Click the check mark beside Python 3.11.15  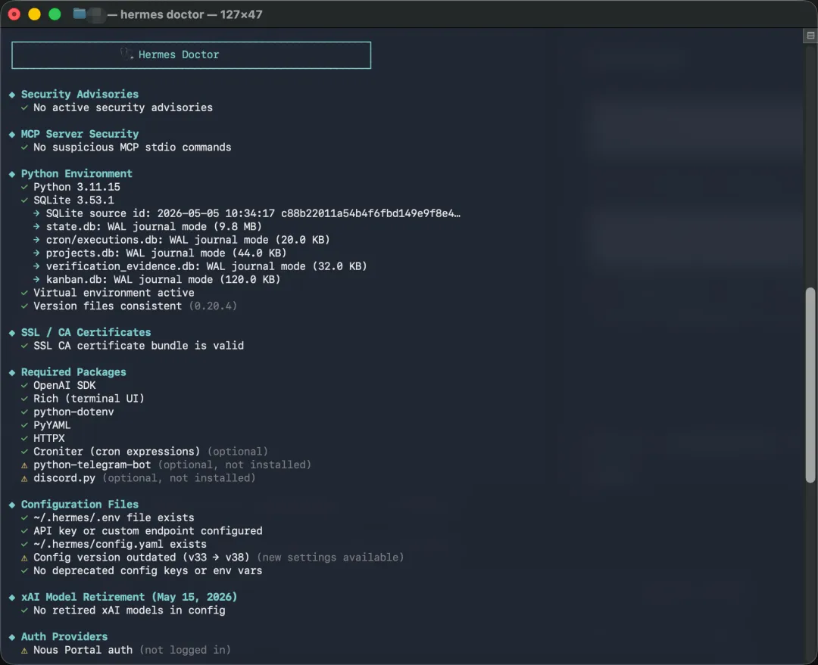[x=24, y=187]
